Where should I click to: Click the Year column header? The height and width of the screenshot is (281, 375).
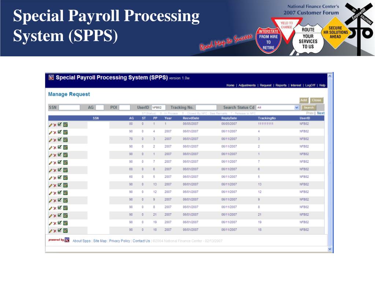tap(168, 118)
